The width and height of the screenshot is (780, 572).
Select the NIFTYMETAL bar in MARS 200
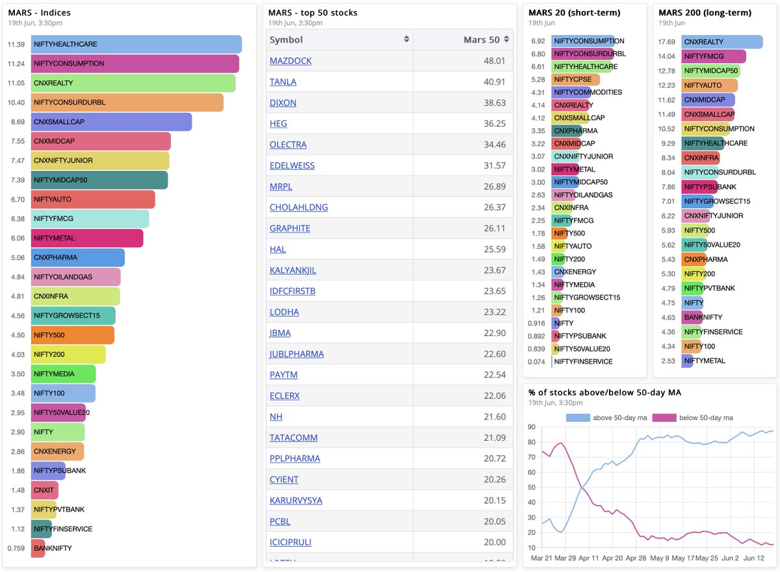click(687, 360)
